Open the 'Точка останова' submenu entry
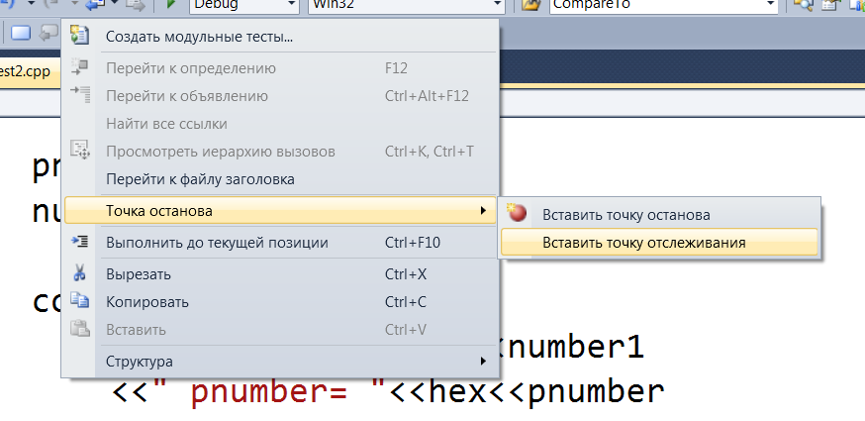Screen dimensions: 865x421 [281, 210]
